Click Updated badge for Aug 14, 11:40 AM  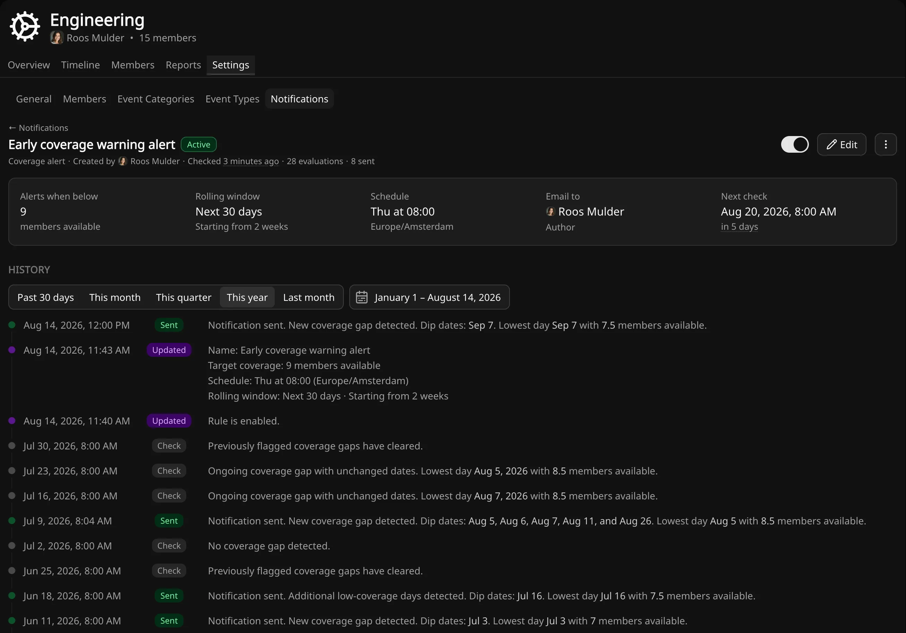[x=169, y=421]
